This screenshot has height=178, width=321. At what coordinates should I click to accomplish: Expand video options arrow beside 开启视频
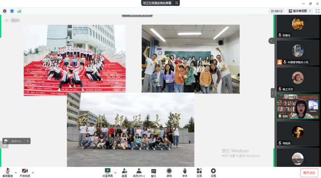(33, 173)
